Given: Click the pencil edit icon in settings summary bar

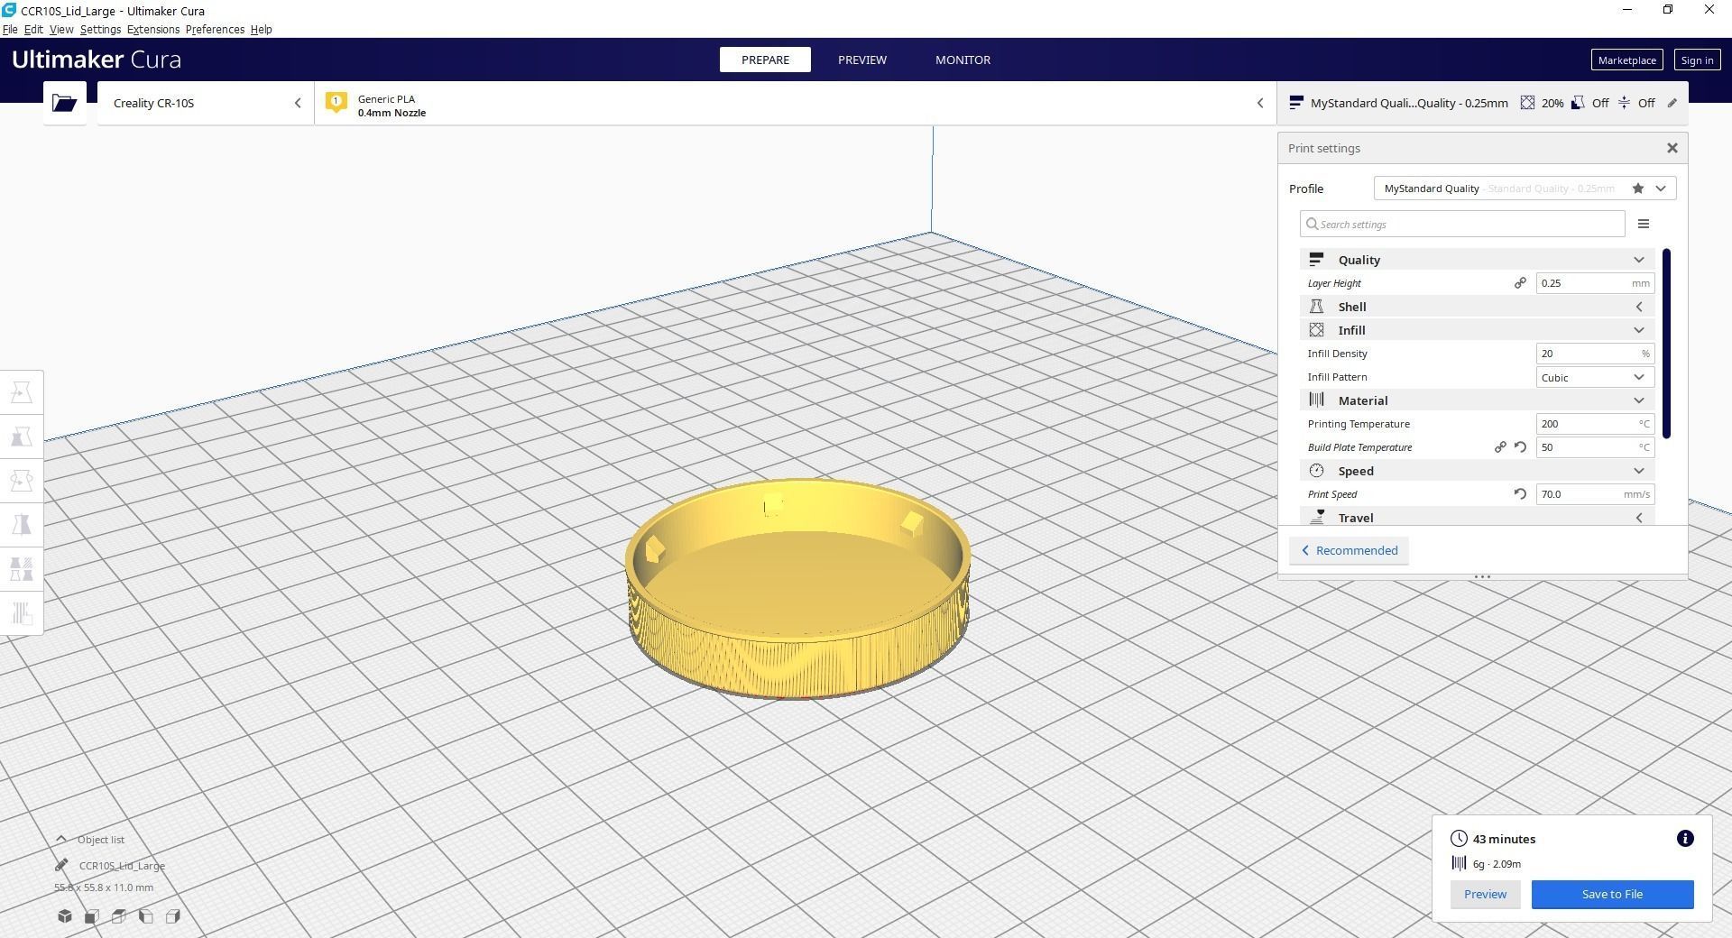Looking at the screenshot, I should [x=1672, y=103].
